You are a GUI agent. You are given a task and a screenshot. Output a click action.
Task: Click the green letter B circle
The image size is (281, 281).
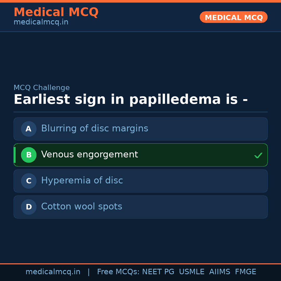29,155
